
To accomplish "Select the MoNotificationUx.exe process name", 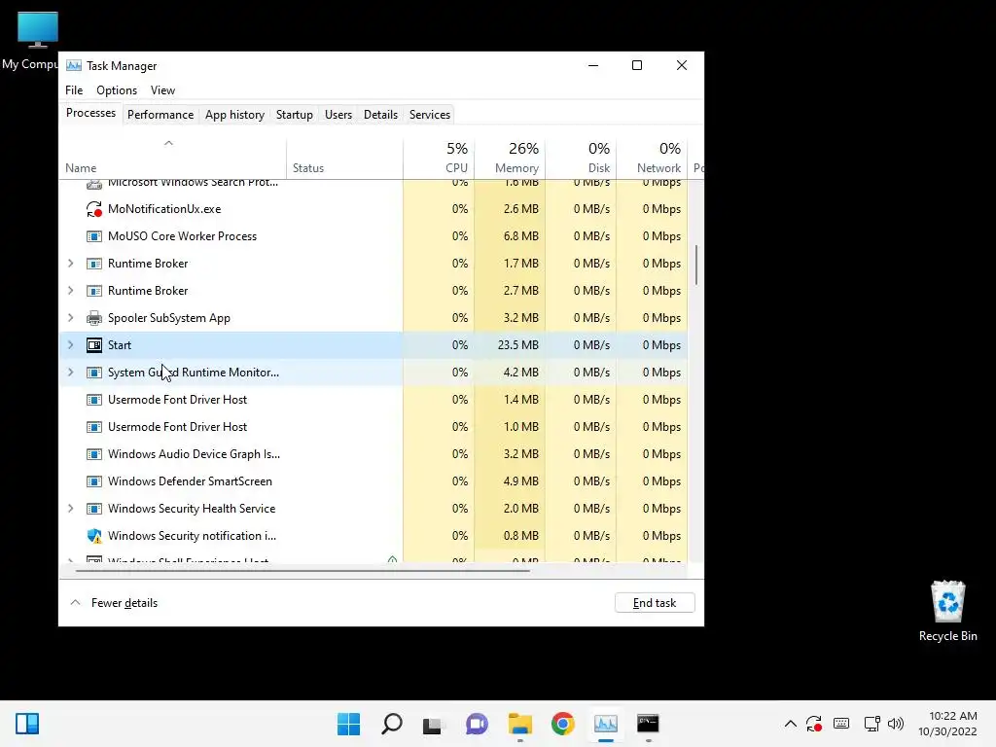I will 164,209.
